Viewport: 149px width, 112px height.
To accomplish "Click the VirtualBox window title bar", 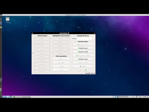I will click(75, 15).
